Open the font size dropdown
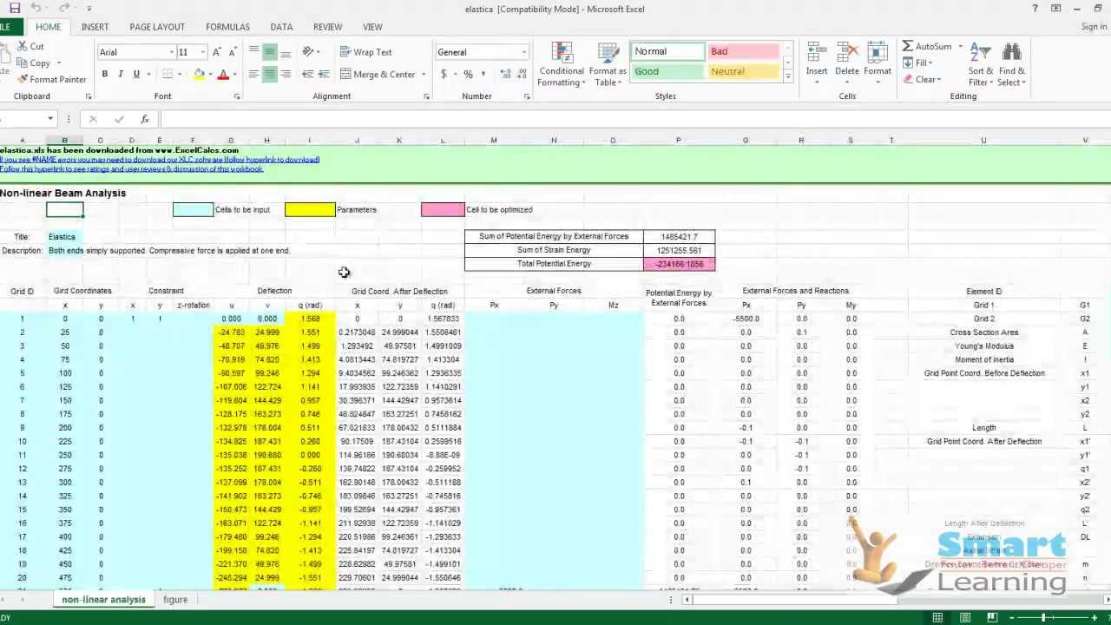 (201, 52)
